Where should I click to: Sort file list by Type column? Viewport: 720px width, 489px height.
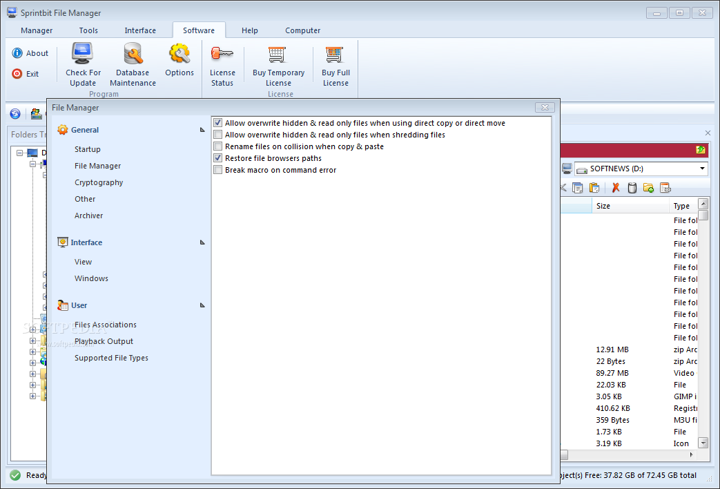pyautogui.click(x=683, y=206)
